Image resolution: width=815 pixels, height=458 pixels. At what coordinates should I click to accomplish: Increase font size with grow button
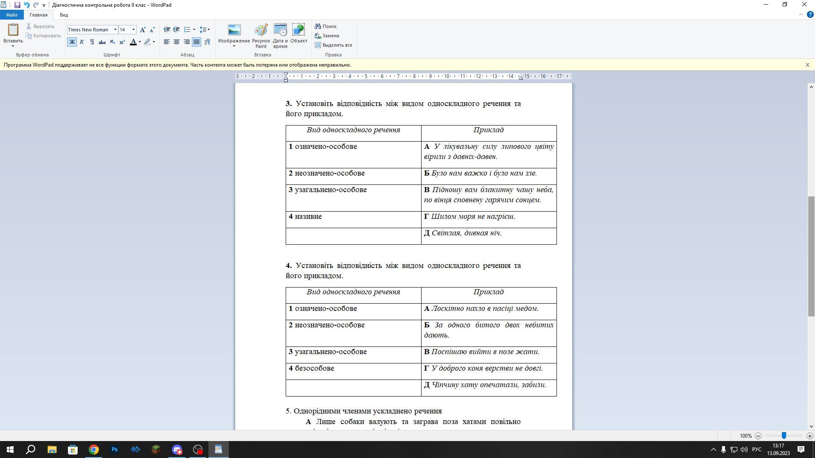click(x=143, y=30)
